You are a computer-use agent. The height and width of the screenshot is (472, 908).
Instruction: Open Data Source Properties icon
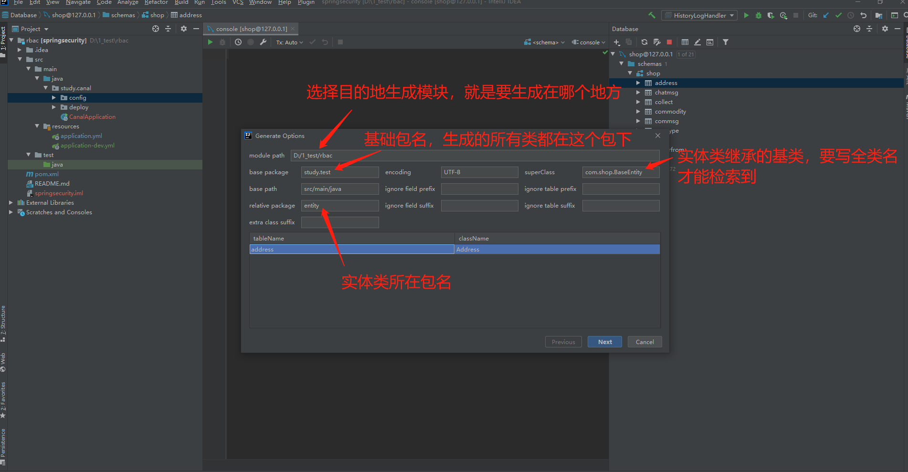(657, 42)
